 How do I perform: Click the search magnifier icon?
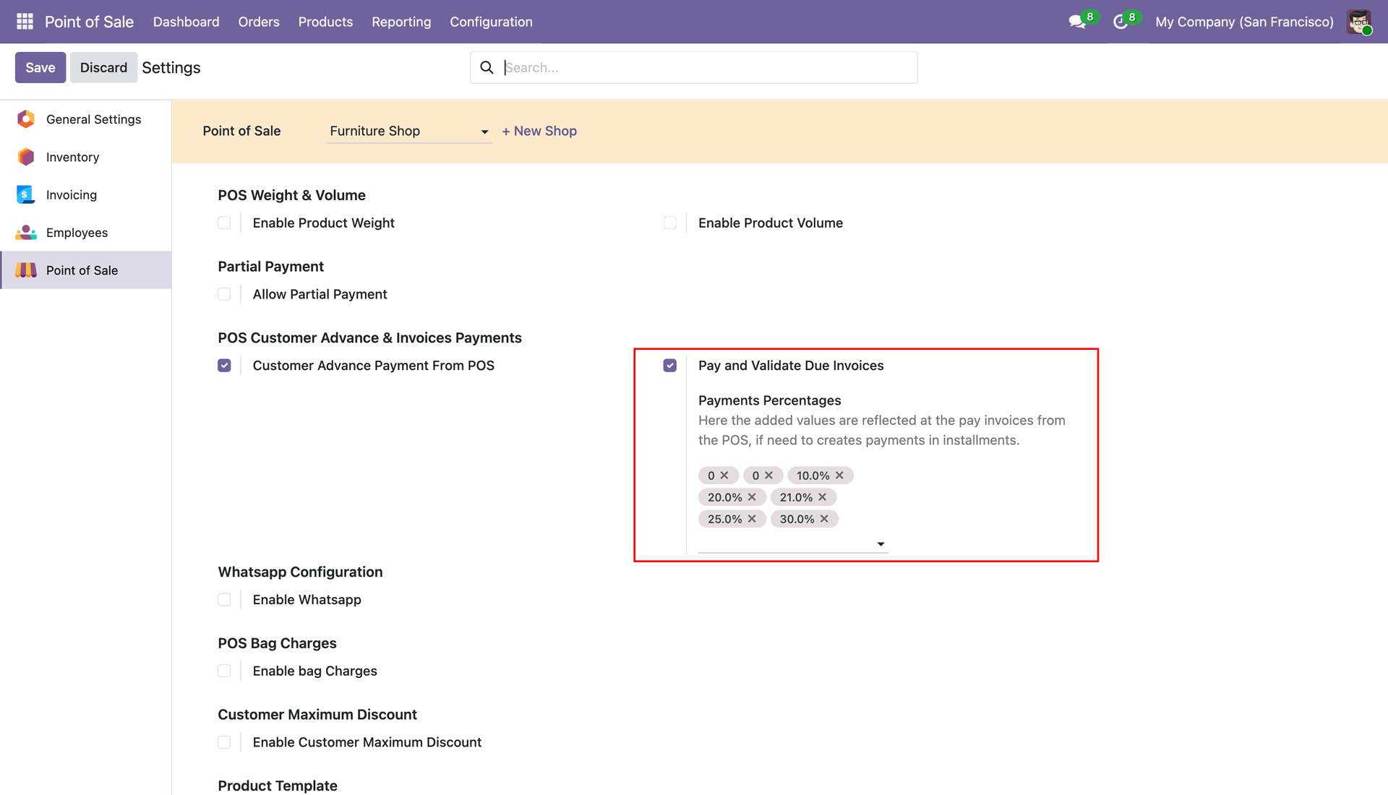(487, 67)
